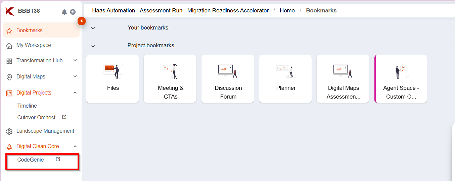Click the notification bell icon
455x181 pixels.
[64, 12]
